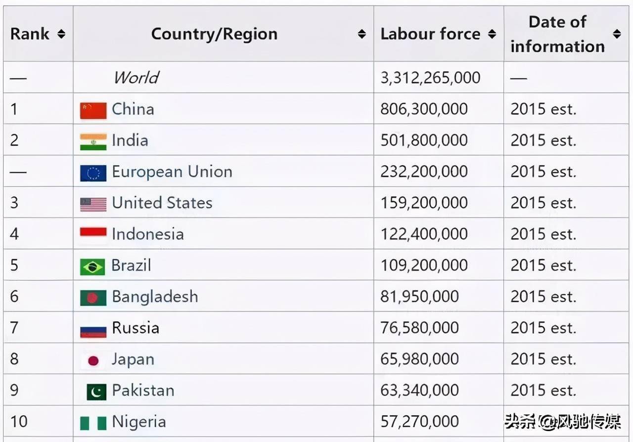This screenshot has width=633, height=442.
Task: Click the Bangladesh flag icon
Action: pyautogui.click(x=93, y=298)
